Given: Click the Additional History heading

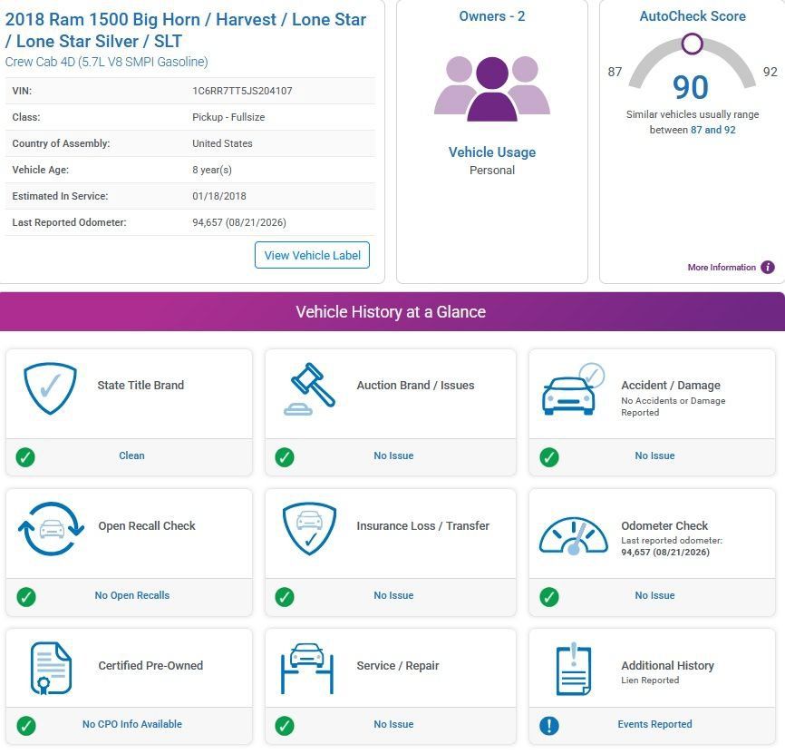Looking at the screenshot, I should (667, 665).
